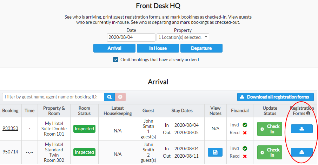Switch to the In House view
Viewport: 318px width, 165px height.
(x=158, y=48)
